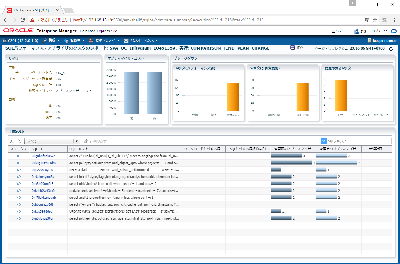Click status arrow for 0fr8zhn4ymu3v row

click(19, 177)
